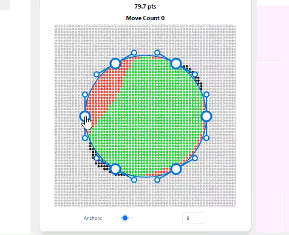Grab the small handle directly below the right anchor
This screenshot has width=289, height=235.
[206, 138]
